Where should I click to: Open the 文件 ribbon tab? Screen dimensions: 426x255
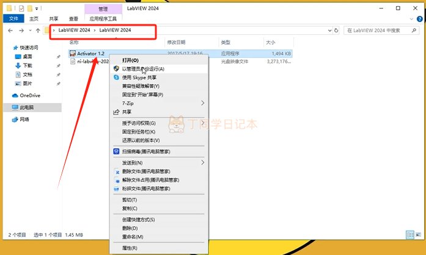click(13, 18)
